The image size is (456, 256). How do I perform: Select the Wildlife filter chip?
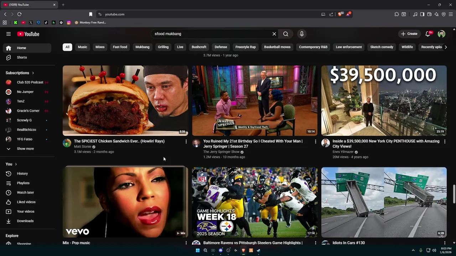407,47
